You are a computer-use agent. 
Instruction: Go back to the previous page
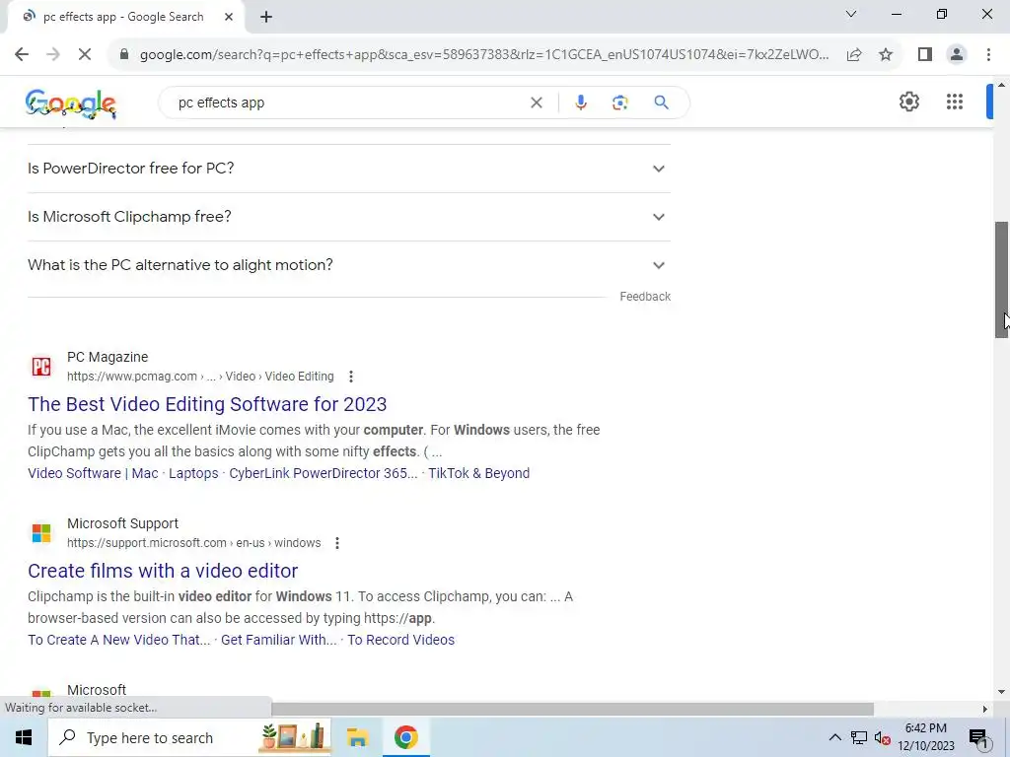coord(22,55)
